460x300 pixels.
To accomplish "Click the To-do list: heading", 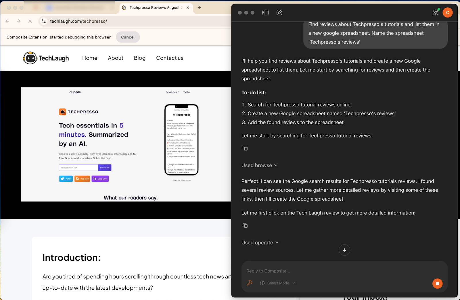I will tap(254, 93).
